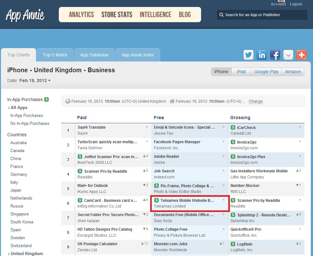Select the Google Play platform button

266,72
